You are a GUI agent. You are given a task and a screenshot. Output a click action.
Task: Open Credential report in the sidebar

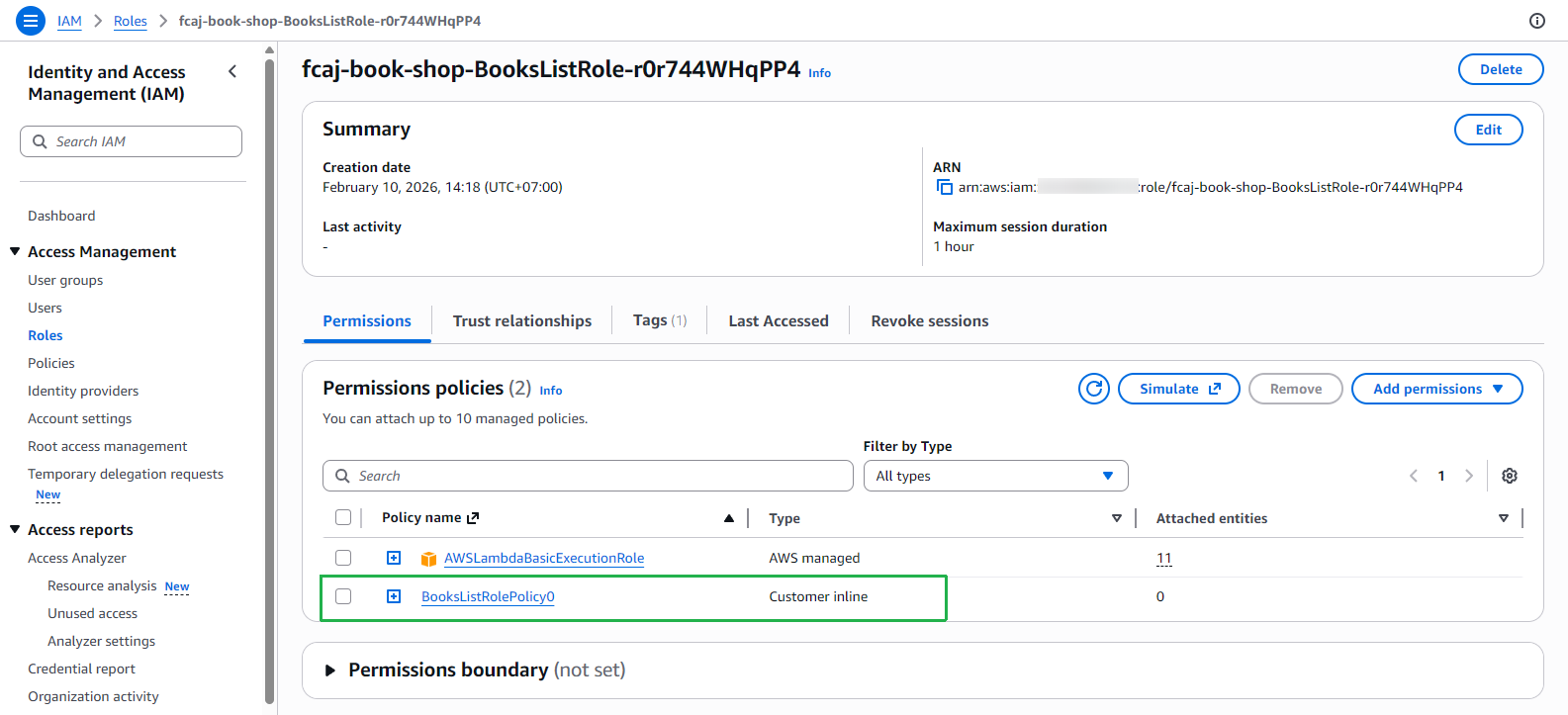click(82, 669)
